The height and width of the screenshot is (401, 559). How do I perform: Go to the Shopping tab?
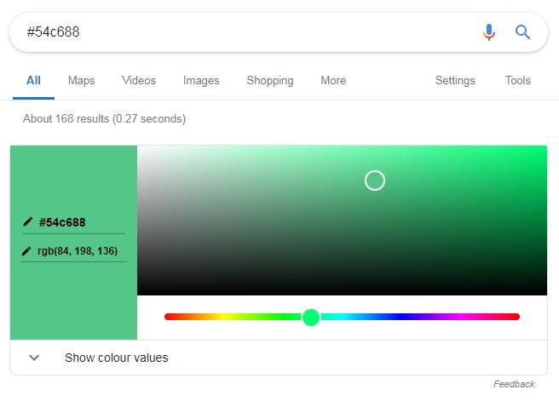270,81
